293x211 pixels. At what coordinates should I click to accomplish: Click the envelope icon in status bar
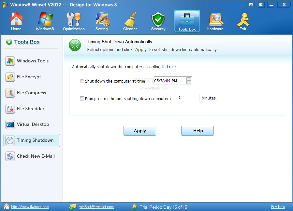coord(73,206)
